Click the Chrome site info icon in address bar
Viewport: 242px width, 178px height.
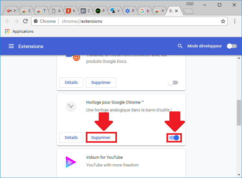point(36,21)
